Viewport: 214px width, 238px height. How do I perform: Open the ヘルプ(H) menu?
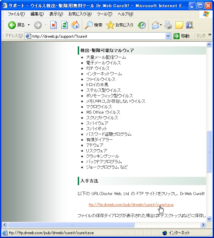click(x=125, y=14)
